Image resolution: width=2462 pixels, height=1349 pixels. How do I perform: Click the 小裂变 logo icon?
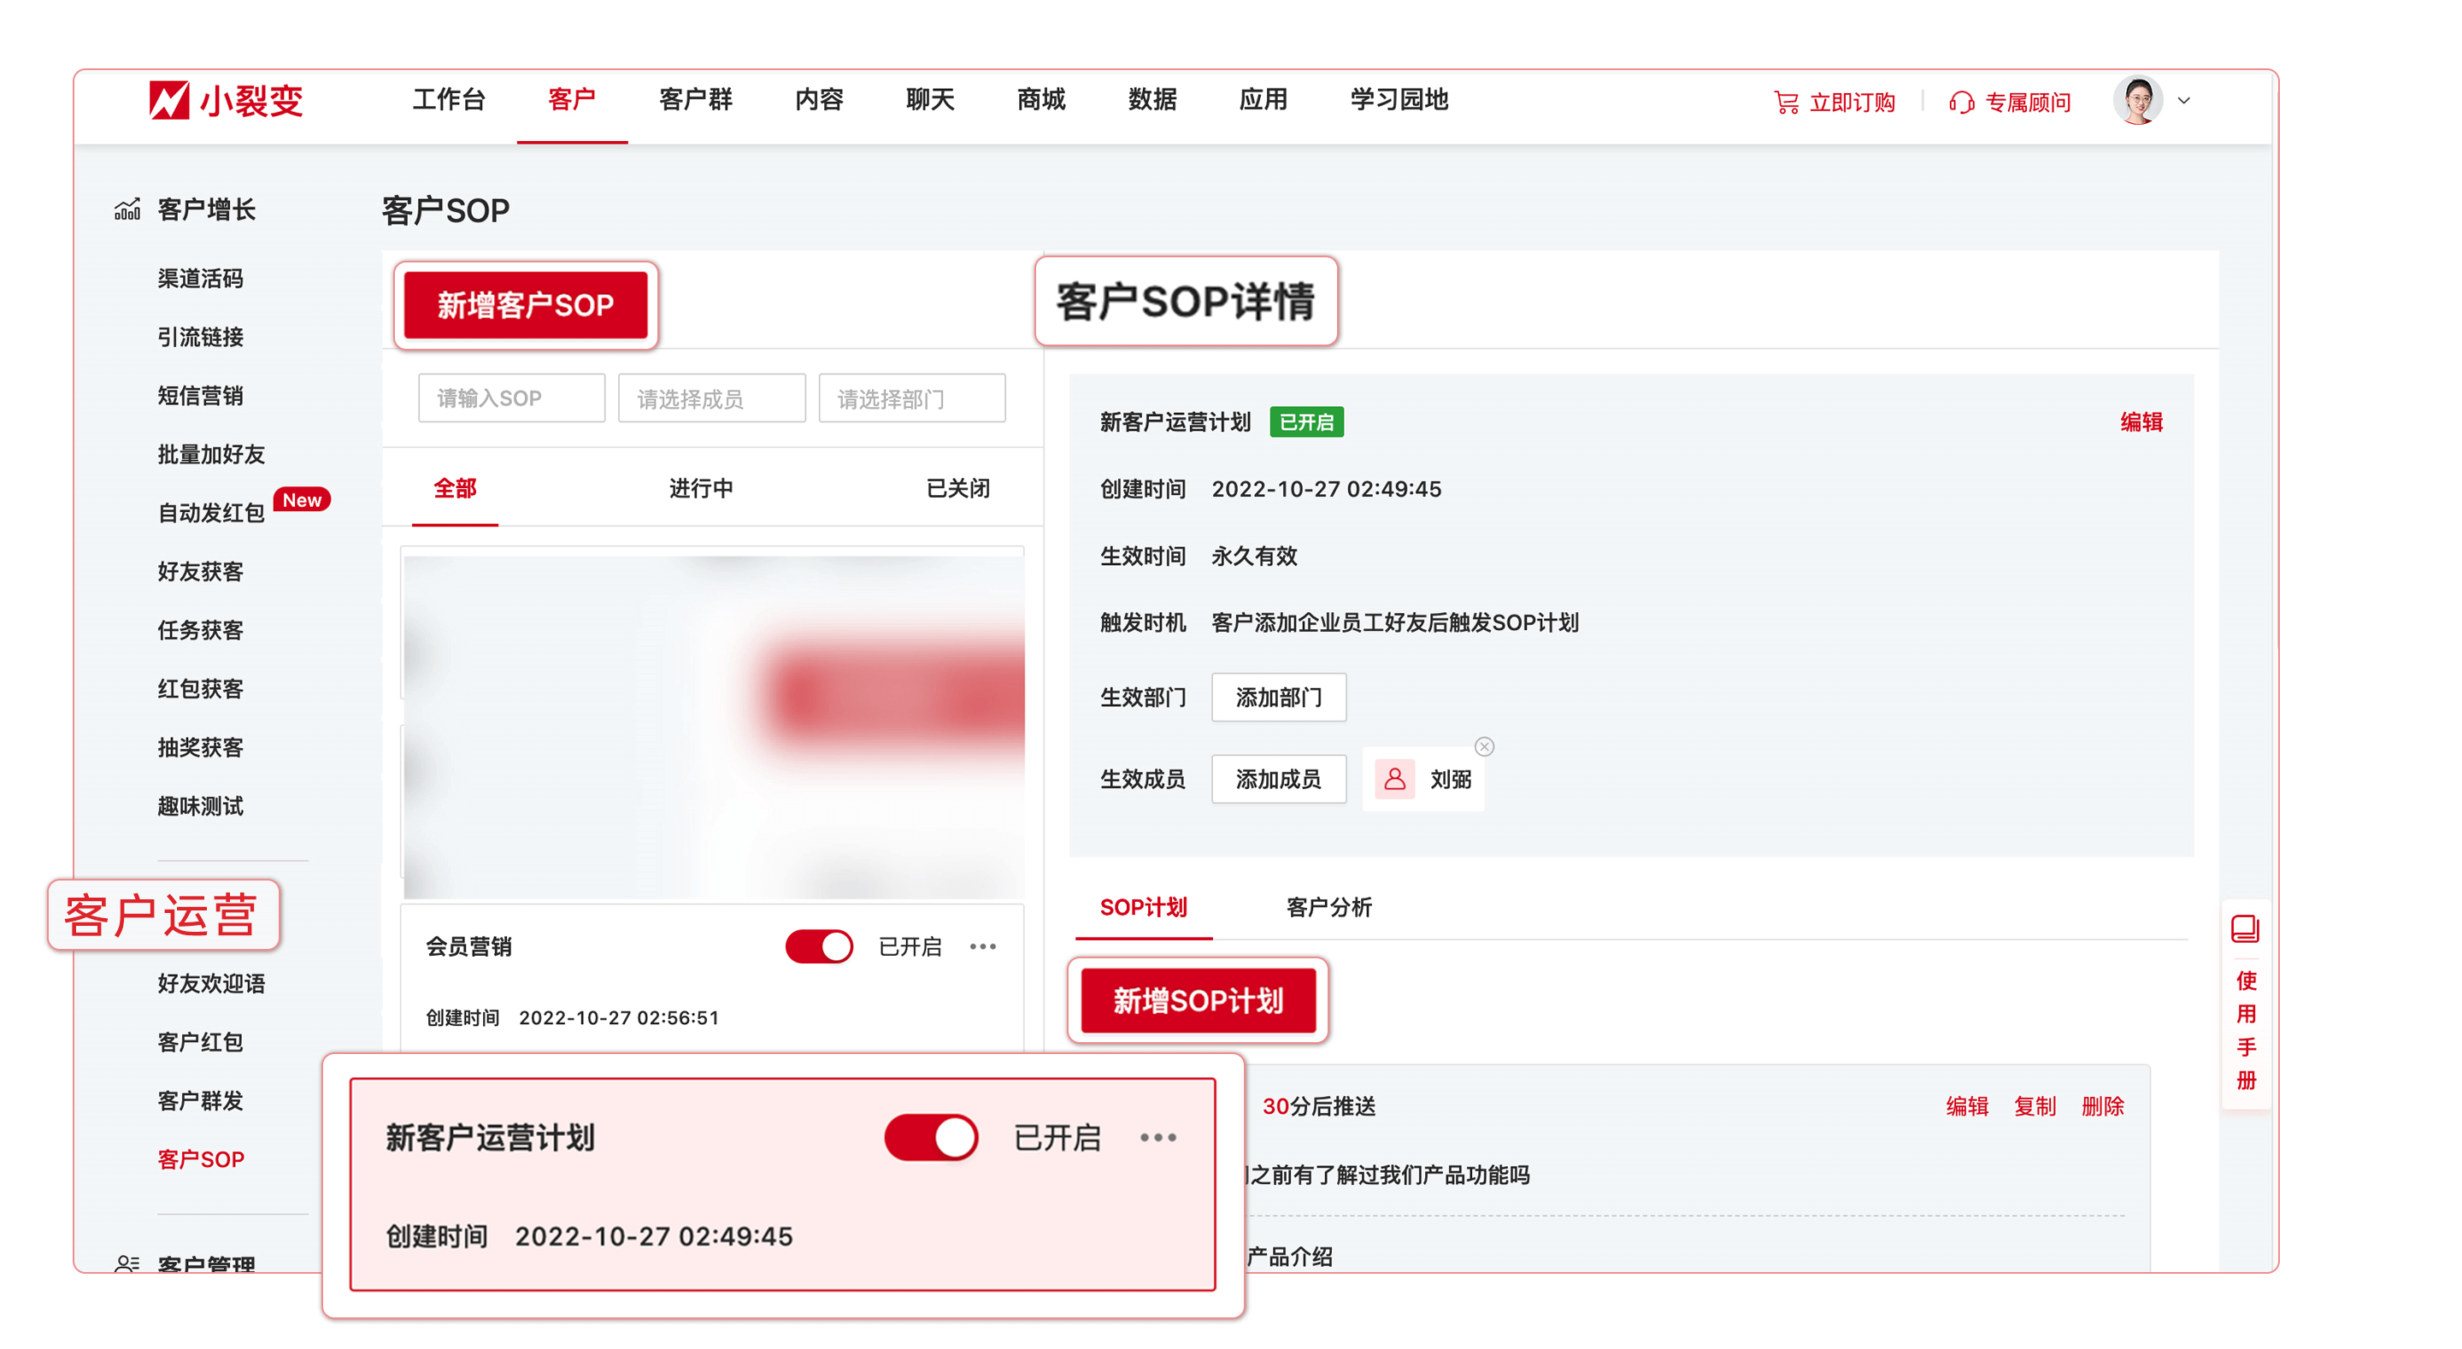(x=169, y=100)
